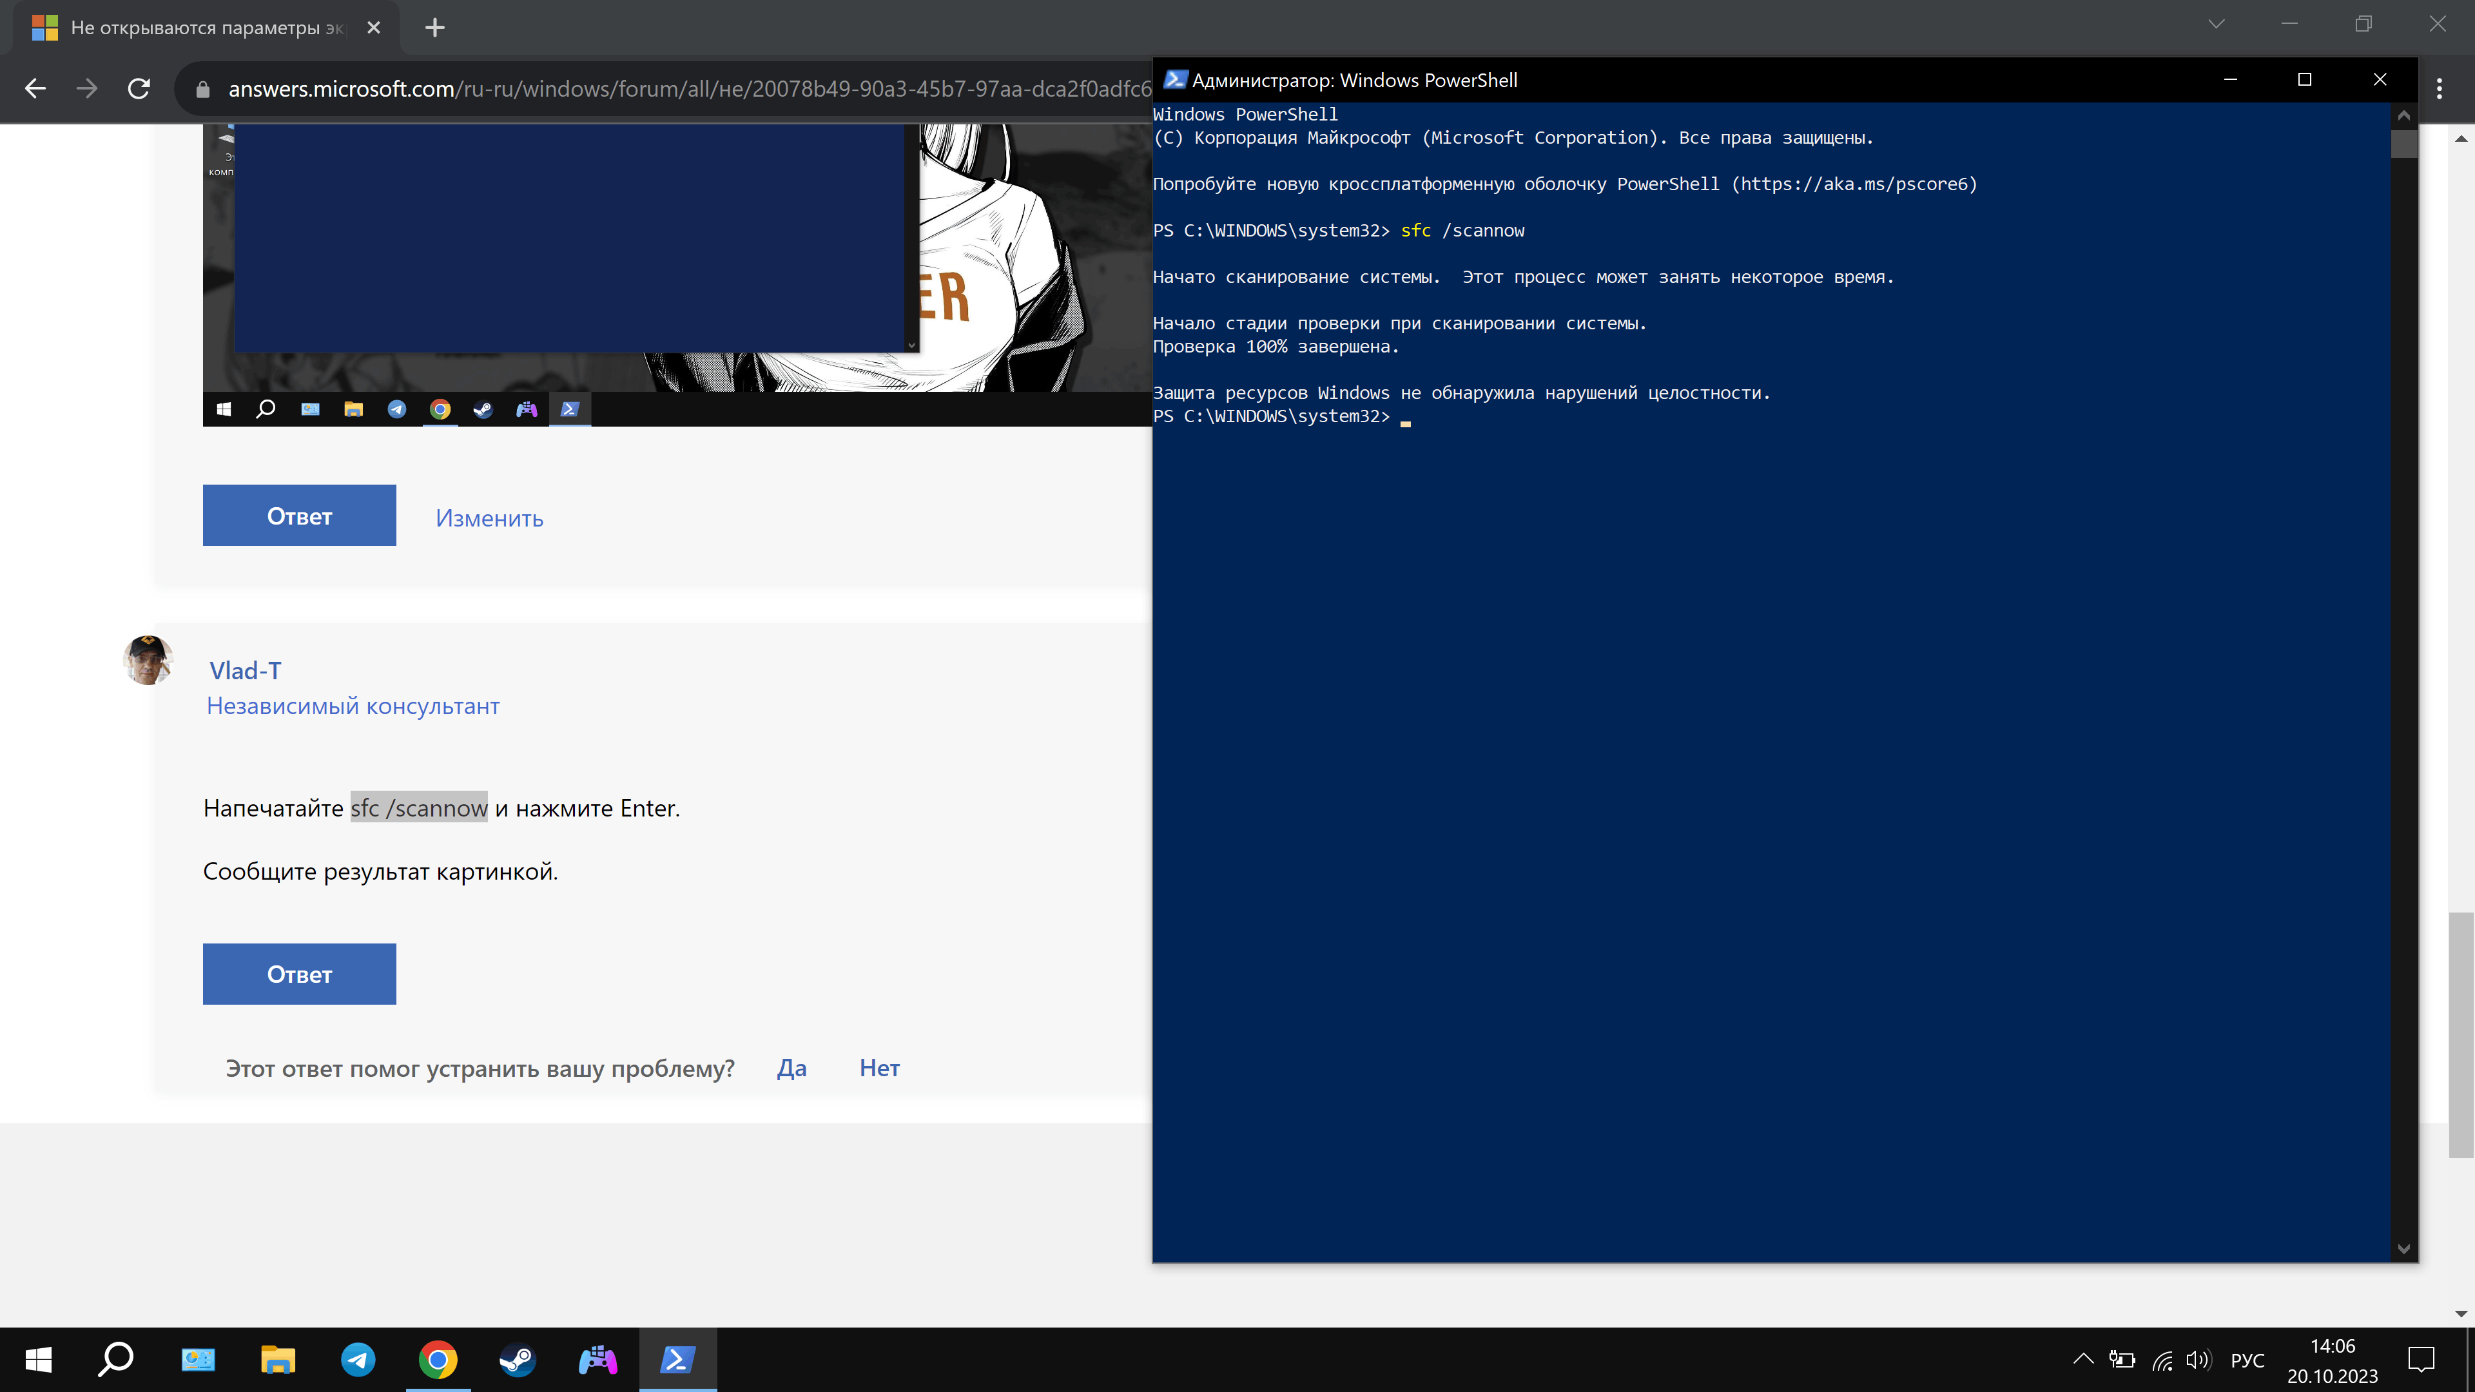Go back using the browser back arrow

click(x=35, y=88)
